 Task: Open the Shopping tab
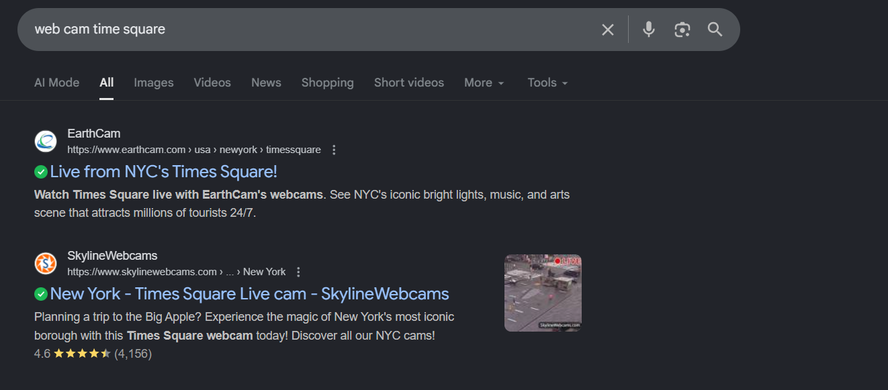tap(328, 83)
